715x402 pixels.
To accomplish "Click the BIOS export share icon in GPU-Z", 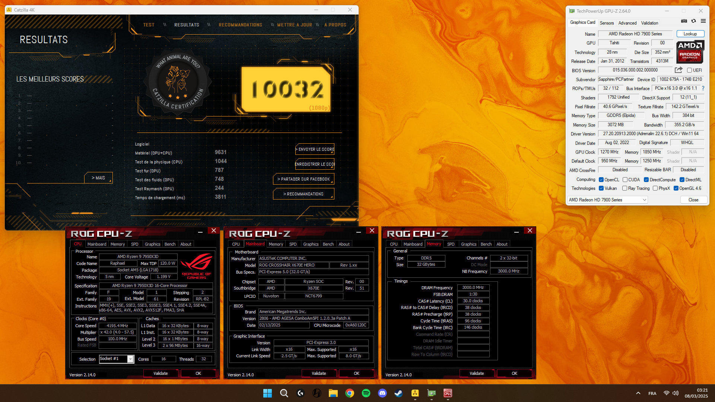I will [679, 70].
